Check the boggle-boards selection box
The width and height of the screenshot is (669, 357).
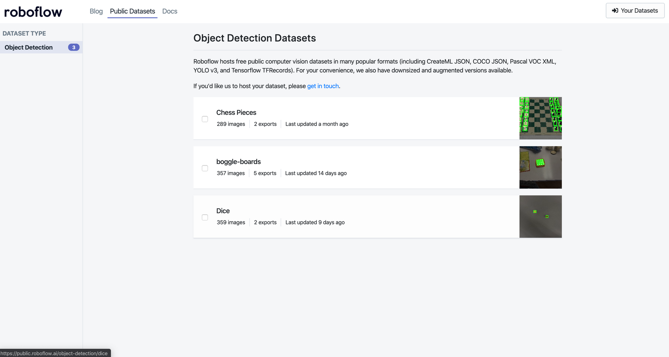(x=205, y=168)
